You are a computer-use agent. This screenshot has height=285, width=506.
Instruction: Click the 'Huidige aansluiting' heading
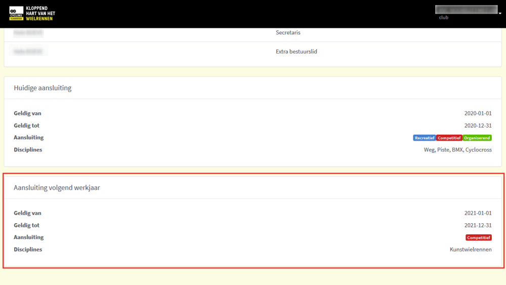pos(43,88)
